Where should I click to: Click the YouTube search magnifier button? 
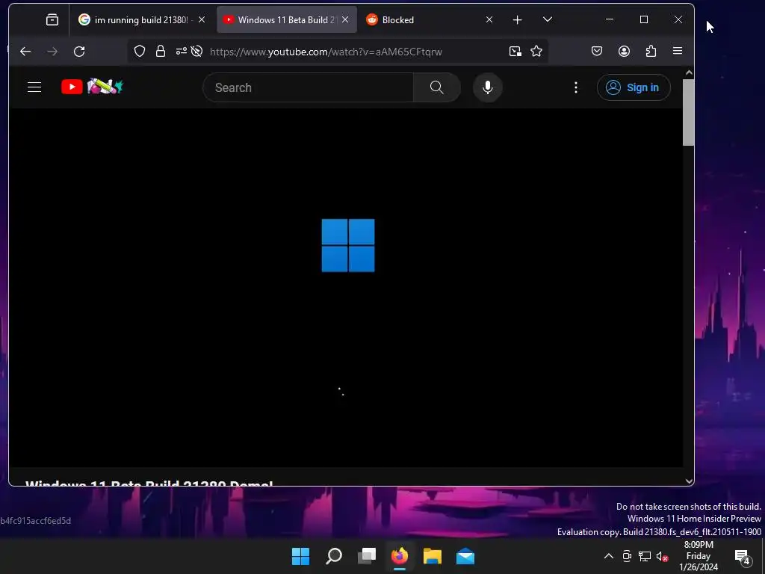click(436, 87)
